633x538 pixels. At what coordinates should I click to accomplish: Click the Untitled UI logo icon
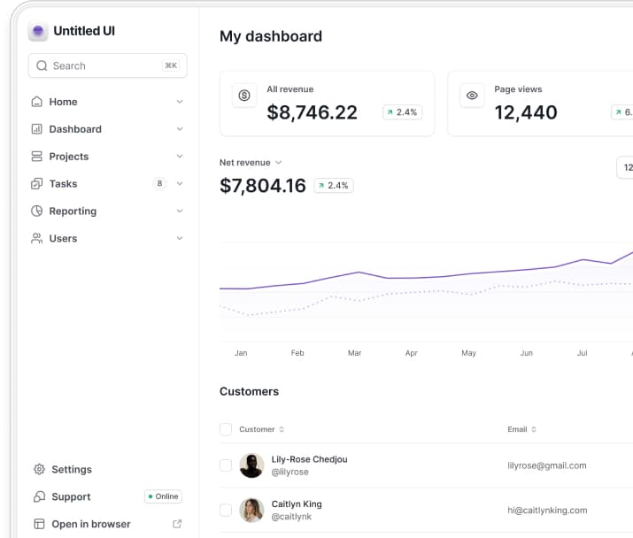point(38,32)
